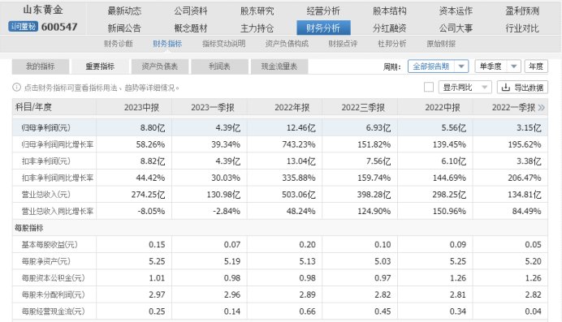The height and width of the screenshot is (322, 562).
Task: Open 分红融资 page
Action: [x=390, y=28]
